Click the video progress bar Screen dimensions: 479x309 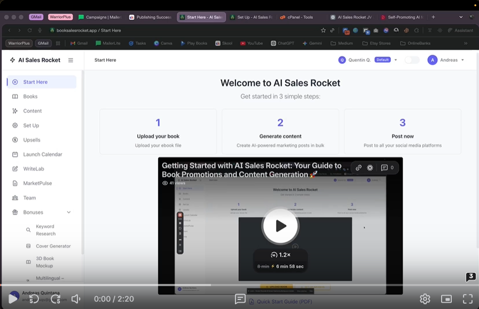[x=239, y=286]
